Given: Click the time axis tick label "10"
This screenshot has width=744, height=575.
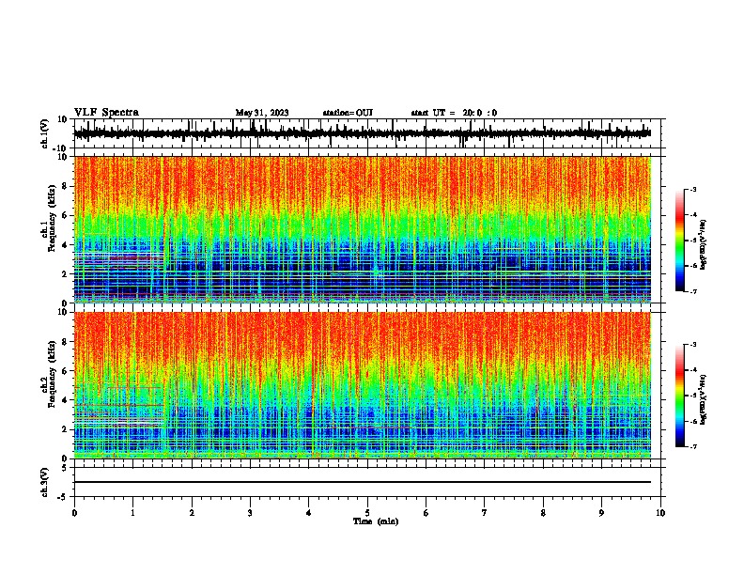Looking at the screenshot, I should [x=660, y=513].
